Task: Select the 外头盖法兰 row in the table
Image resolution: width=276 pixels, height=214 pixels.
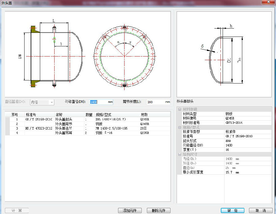Action: coord(88,128)
